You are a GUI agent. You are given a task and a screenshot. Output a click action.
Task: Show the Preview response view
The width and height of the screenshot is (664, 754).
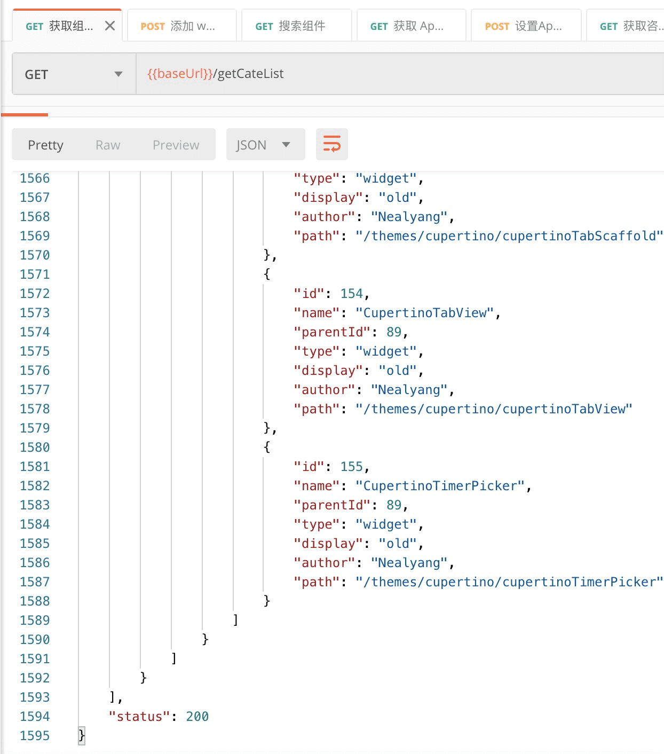(176, 145)
